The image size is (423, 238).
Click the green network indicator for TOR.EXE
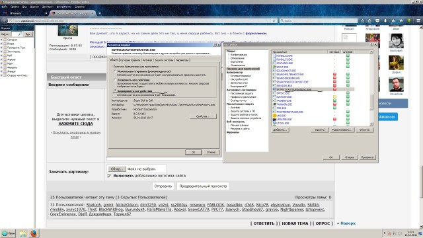(334, 108)
